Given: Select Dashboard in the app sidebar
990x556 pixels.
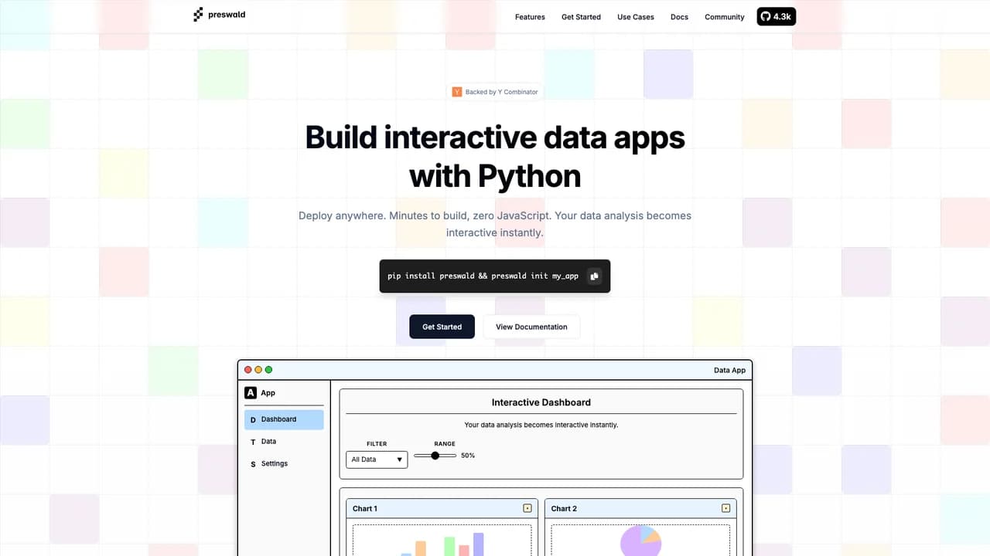Looking at the screenshot, I should (284, 419).
